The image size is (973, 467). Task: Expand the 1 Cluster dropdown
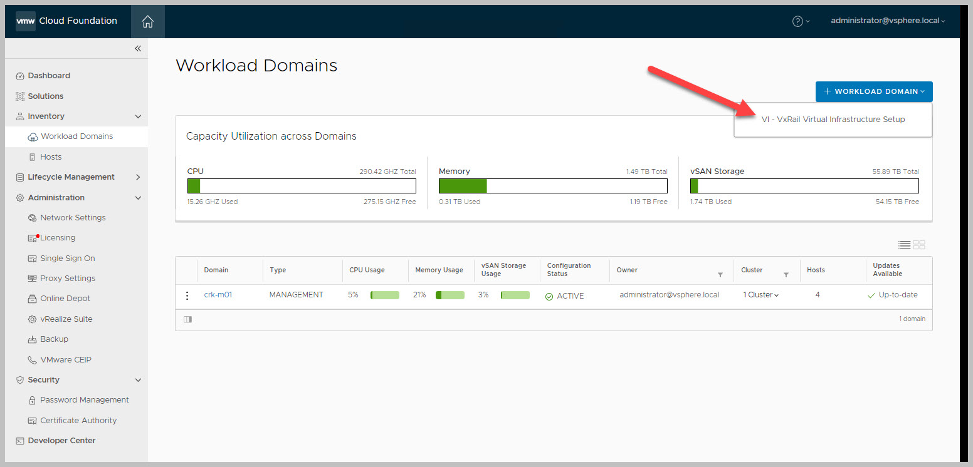760,295
